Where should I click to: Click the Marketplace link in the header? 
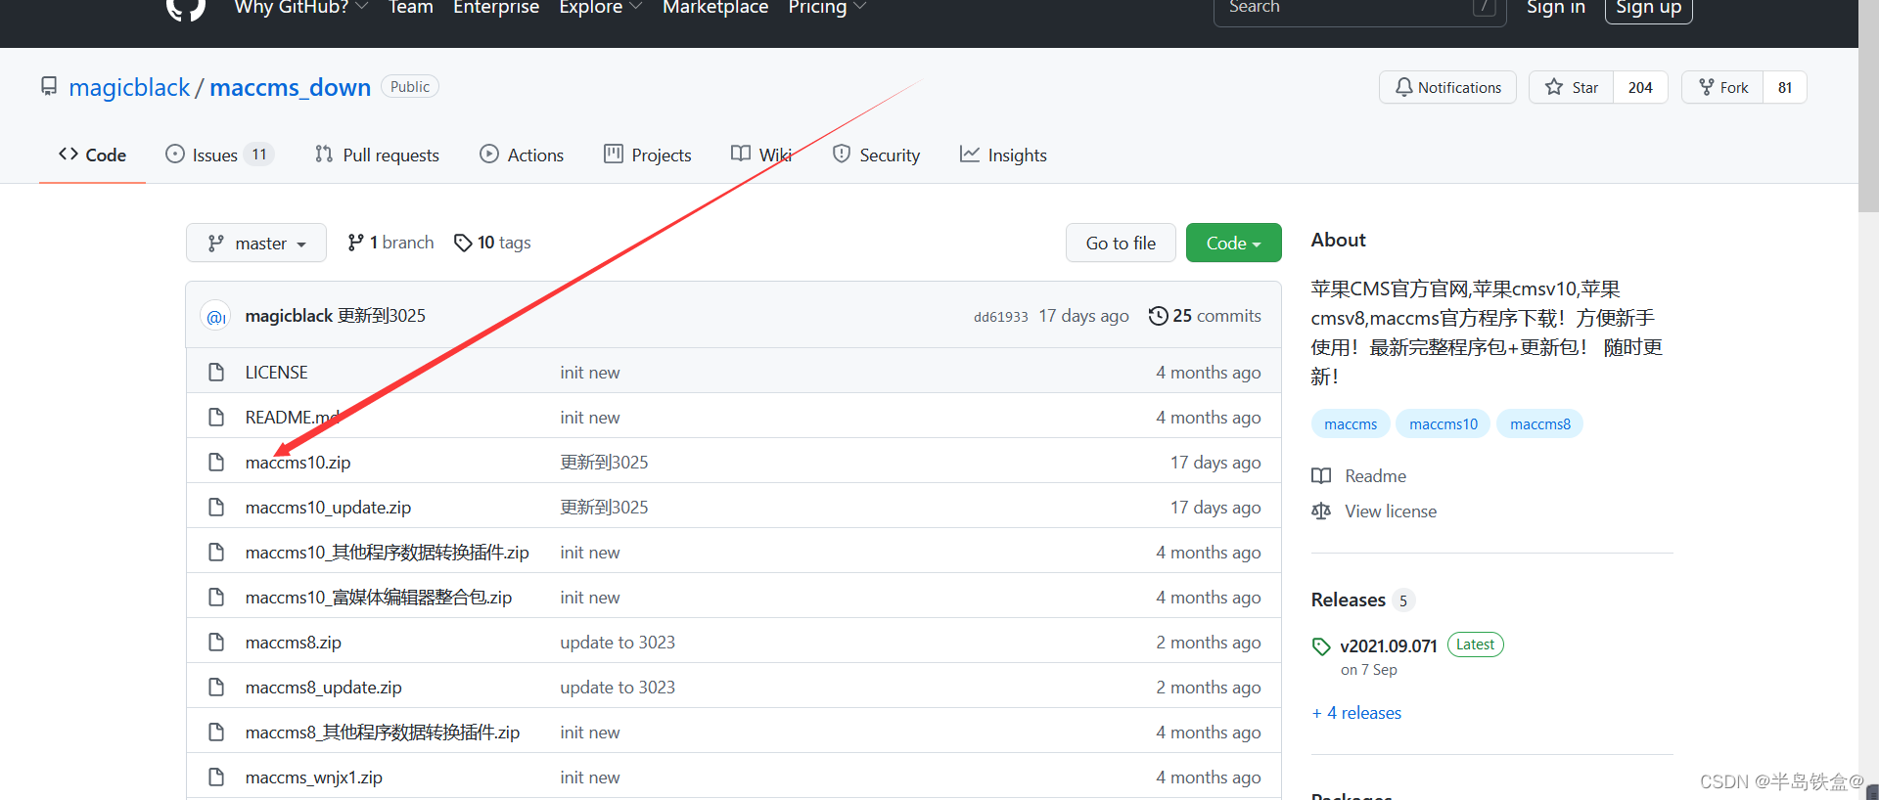[715, 8]
